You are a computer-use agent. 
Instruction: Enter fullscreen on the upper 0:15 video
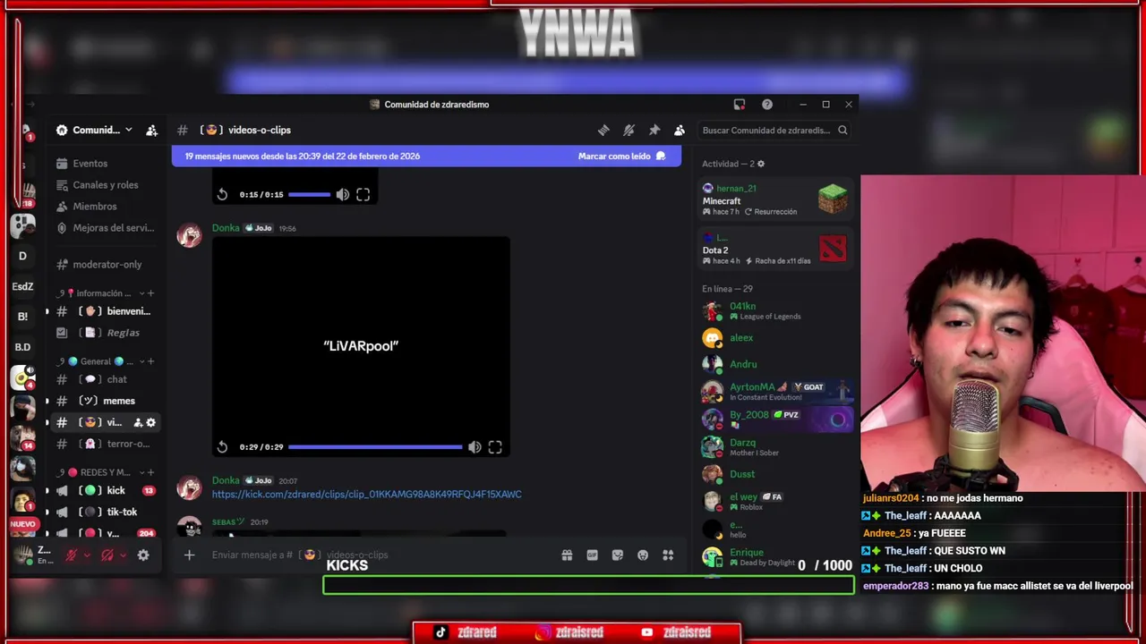click(x=363, y=194)
